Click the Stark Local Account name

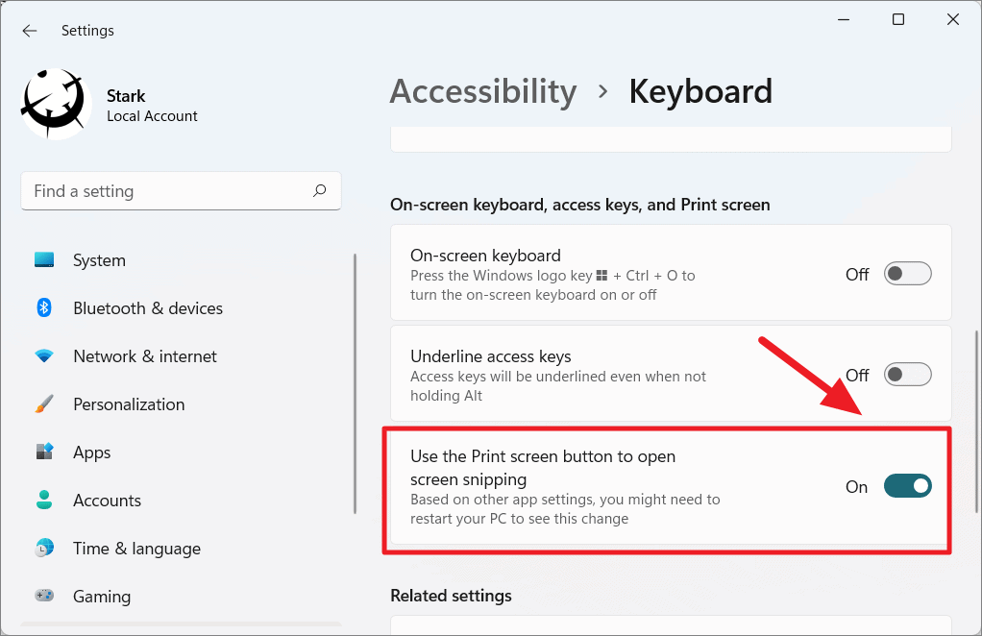pyautogui.click(x=152, y=106)
